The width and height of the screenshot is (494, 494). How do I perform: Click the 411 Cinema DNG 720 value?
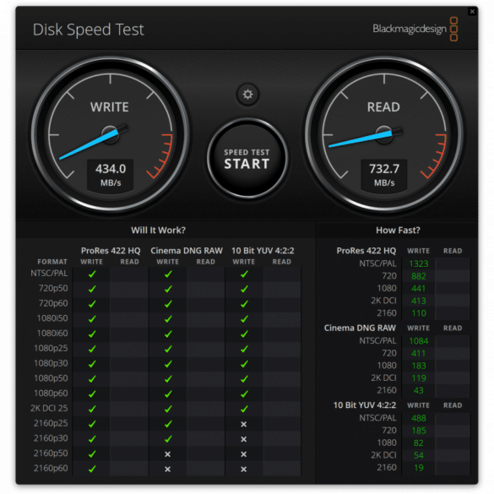pos(418,354)
